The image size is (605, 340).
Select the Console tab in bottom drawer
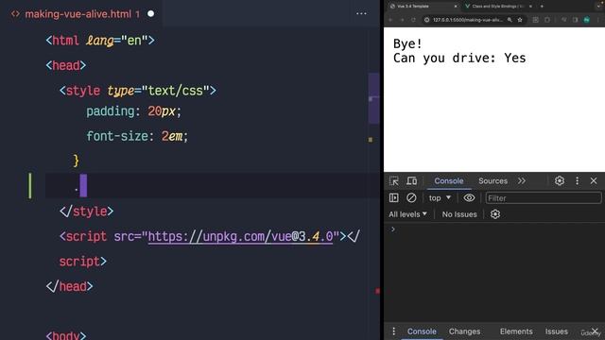click(422, 331)
